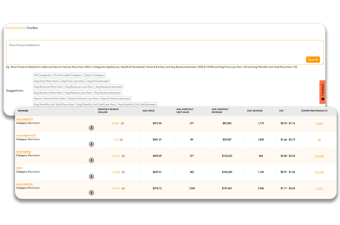
Task: Add All Categories suggestion
Action: tap(43, 75)
